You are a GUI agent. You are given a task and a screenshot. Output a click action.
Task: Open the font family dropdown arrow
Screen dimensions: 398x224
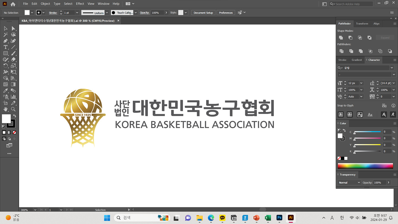[392, 68]
